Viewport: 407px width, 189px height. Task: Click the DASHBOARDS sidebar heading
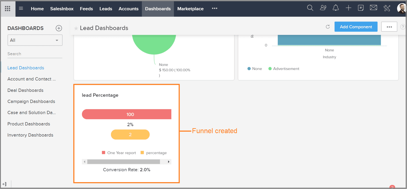(25, 28)
